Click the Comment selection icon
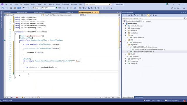 (x=95, y=8)
